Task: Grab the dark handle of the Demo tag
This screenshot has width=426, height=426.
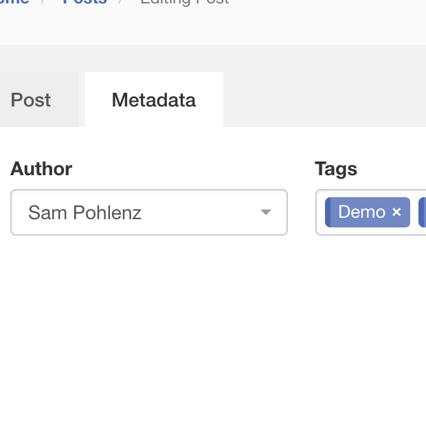Action: coord(328,212)
